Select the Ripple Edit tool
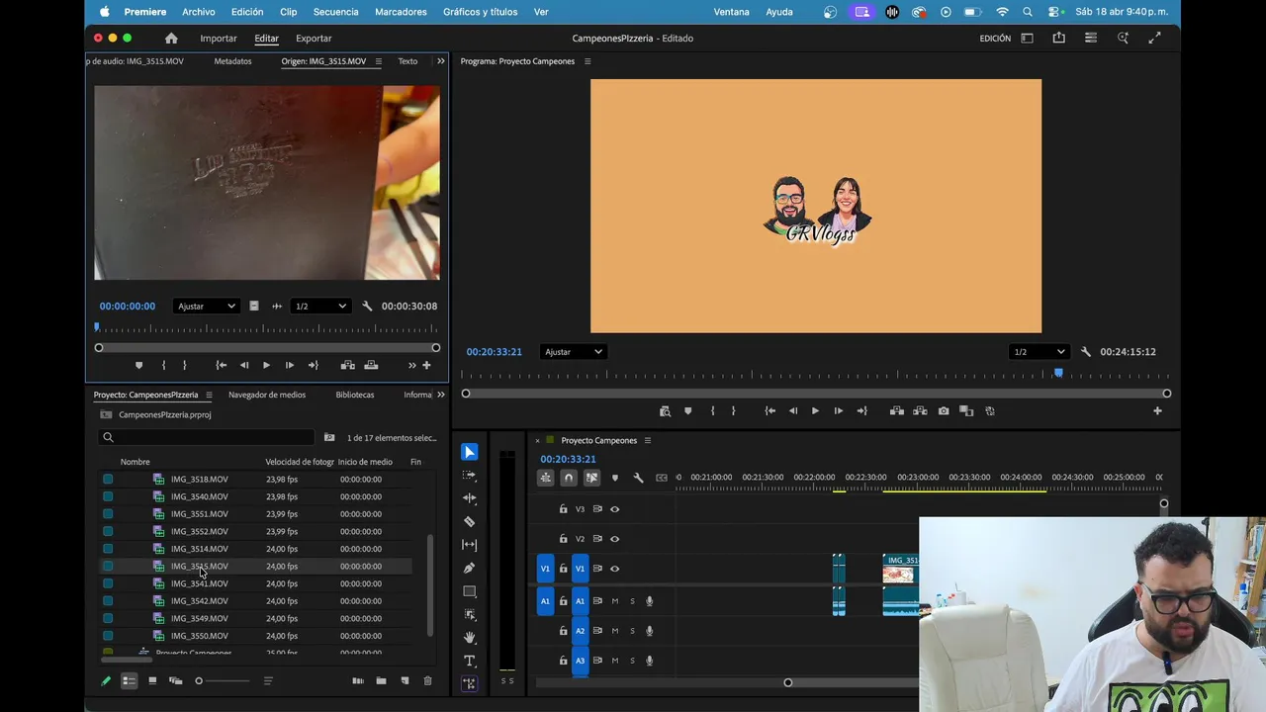This screenshot has height=712, width=1266. (470, 498)
